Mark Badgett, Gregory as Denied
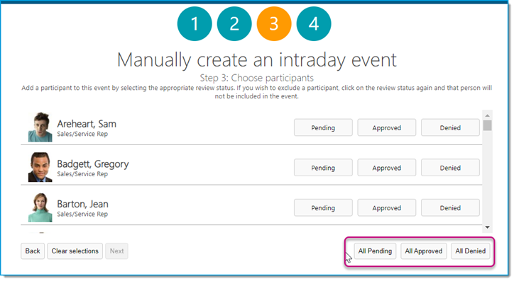The width and height of the screenshot is (514, 281). [450, 168]
